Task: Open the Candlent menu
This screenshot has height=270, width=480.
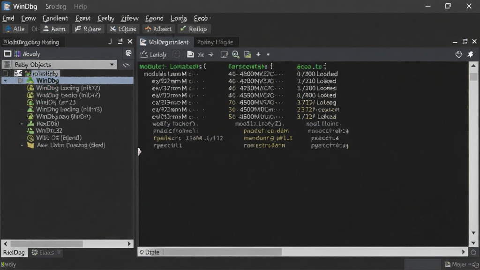Action: [55, 18]
